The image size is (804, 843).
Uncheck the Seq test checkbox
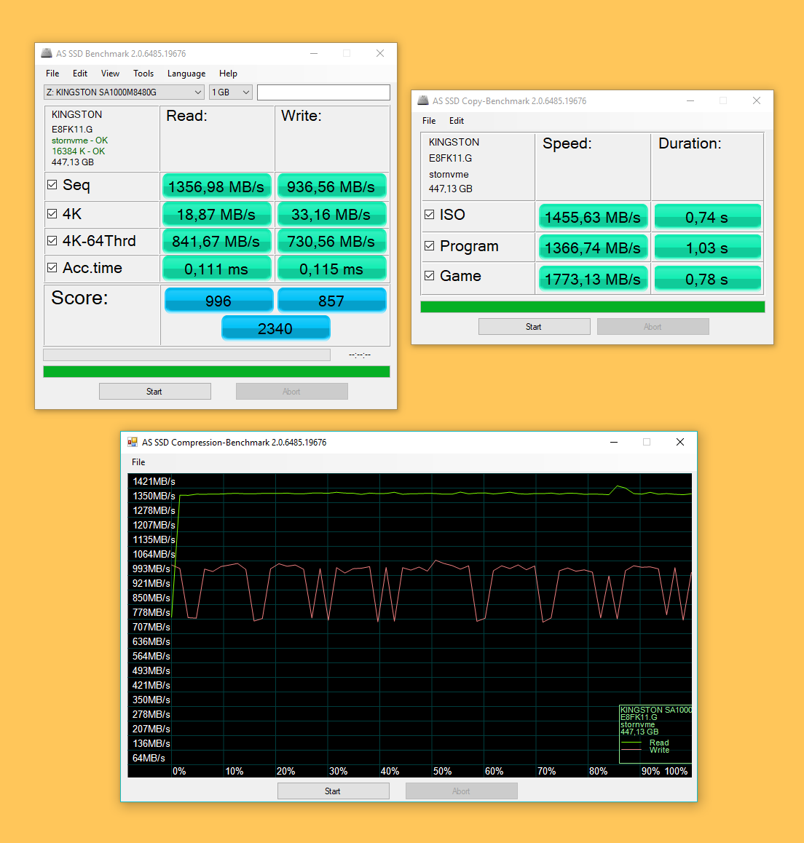click(x=52, y=185)
